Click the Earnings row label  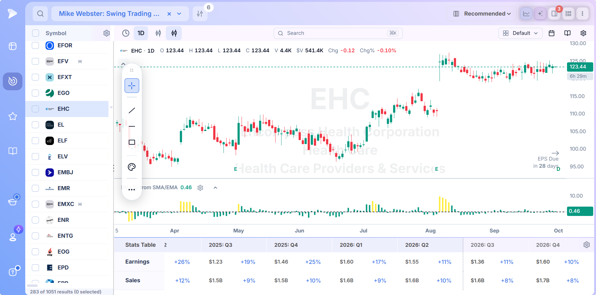click(137, 262)
